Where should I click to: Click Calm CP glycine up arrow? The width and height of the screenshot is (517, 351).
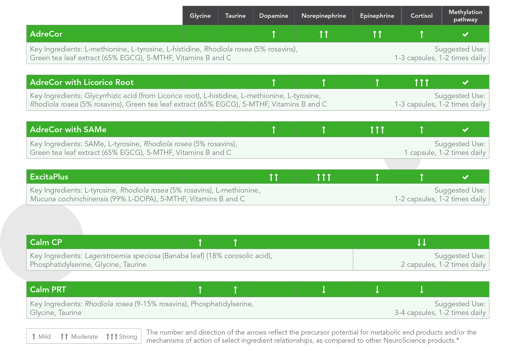click(200, 242)
